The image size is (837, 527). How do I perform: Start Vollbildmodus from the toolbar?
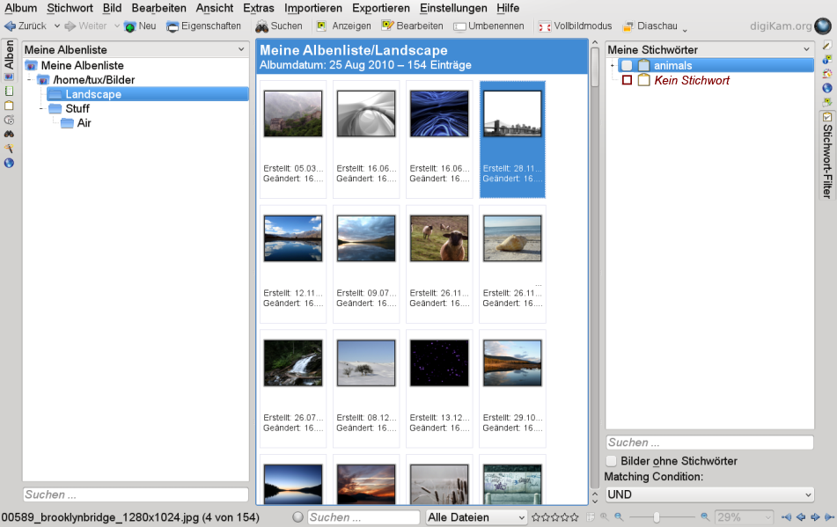click(545, 26)
